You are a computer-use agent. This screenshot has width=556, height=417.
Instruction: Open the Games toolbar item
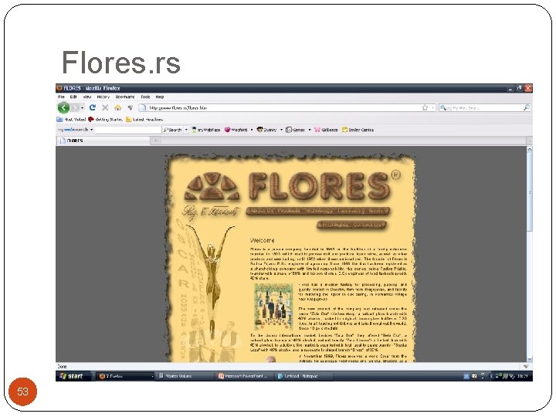(x=295, y=130)
